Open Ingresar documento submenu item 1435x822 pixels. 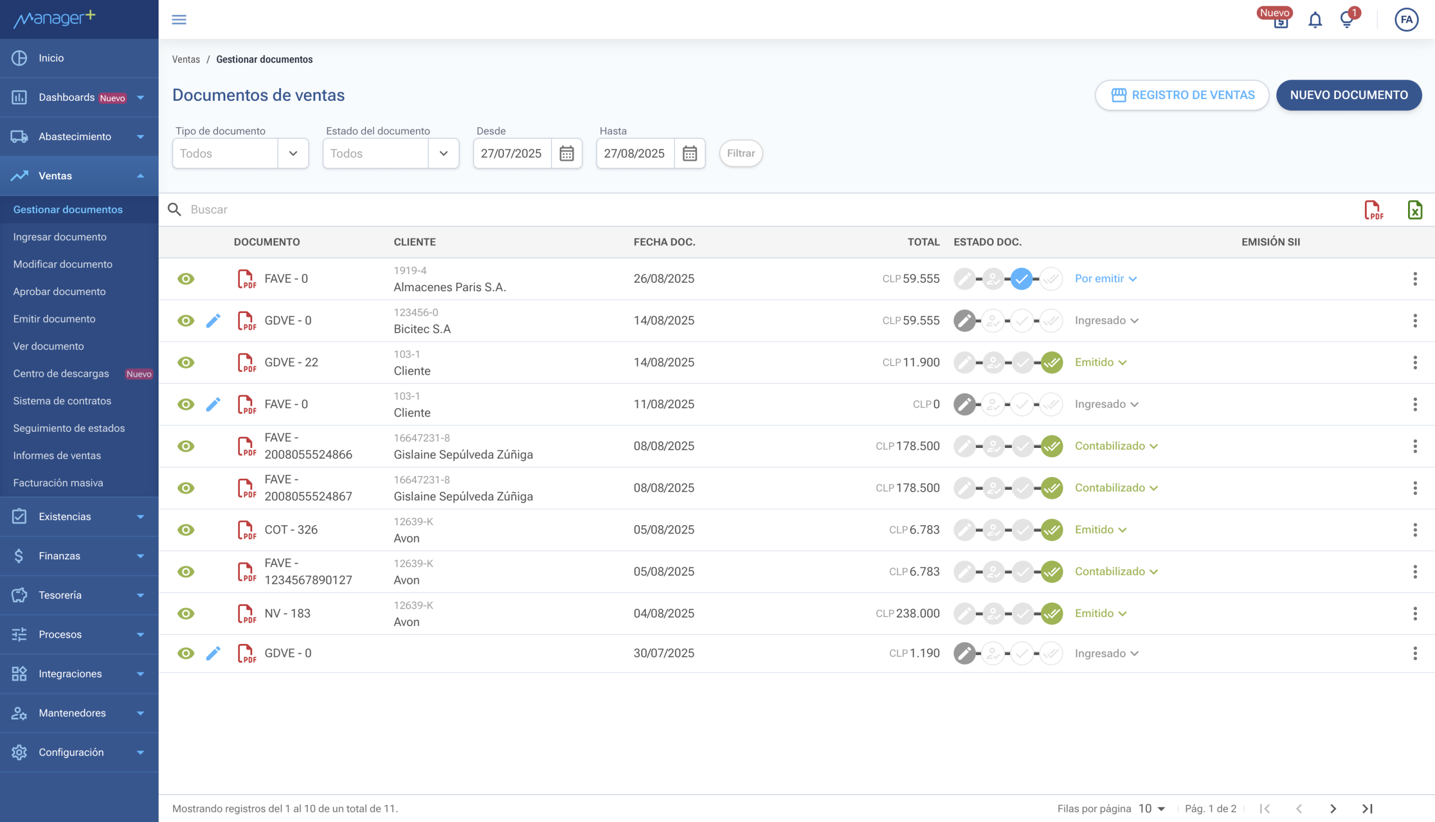click(x=60, y=237)
